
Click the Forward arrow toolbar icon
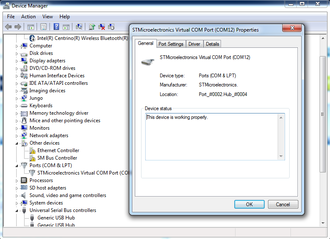17,27
